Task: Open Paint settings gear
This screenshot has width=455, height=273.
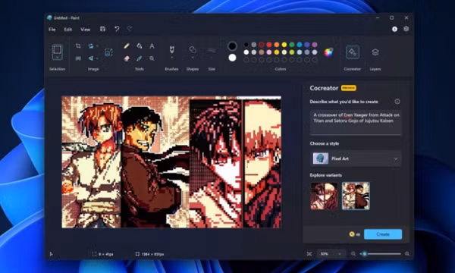Action: click(x=406, y=29)
